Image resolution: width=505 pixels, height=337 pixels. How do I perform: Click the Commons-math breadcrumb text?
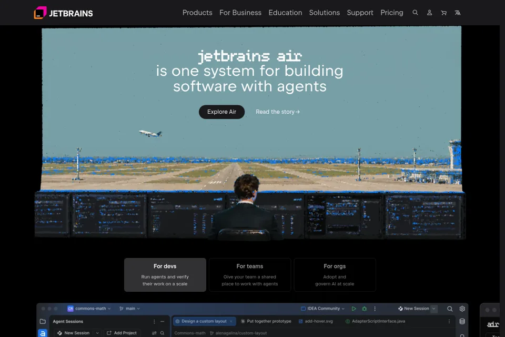pyautogui.click(x=190, y=333)
